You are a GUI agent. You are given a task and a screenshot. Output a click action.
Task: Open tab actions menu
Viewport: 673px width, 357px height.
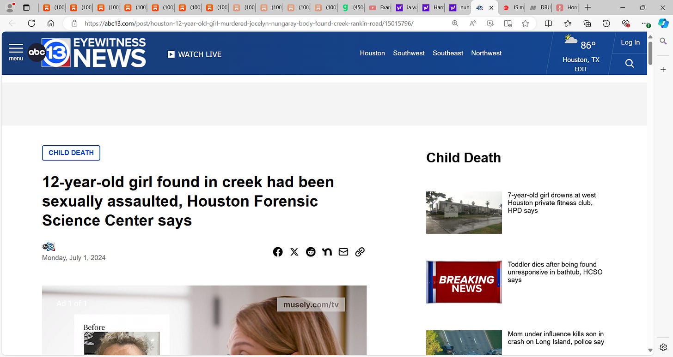(26, 7)
